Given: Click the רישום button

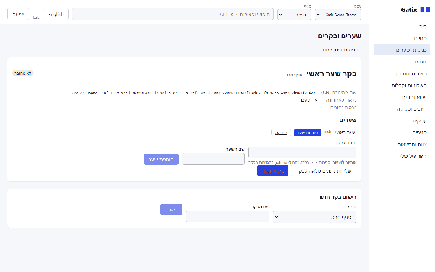Looking at the screenshot, I should (171, 209).
